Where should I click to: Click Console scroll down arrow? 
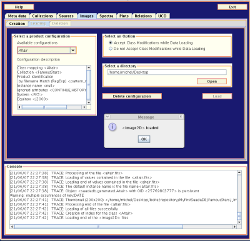click(x=239, y=222)
